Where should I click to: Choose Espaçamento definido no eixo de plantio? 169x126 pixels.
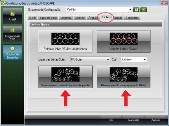coord(65,77)
